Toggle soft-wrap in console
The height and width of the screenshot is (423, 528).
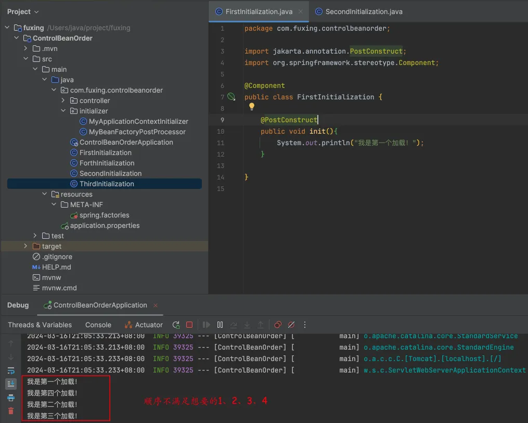(x=11, y=371)
